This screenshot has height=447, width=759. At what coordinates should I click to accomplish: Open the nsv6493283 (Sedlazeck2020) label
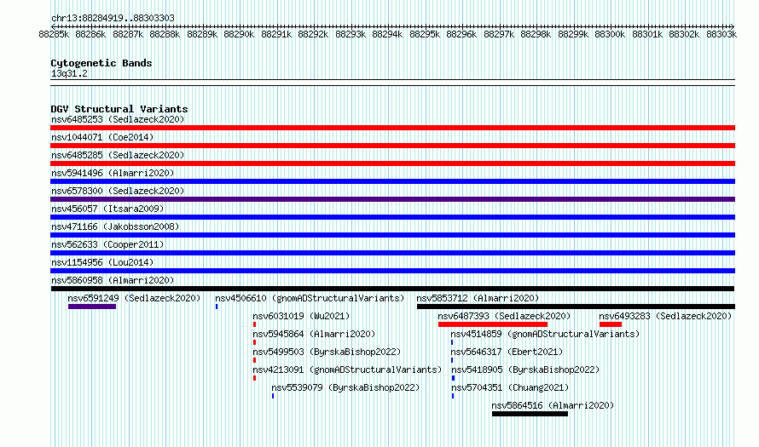coord(665,316)
